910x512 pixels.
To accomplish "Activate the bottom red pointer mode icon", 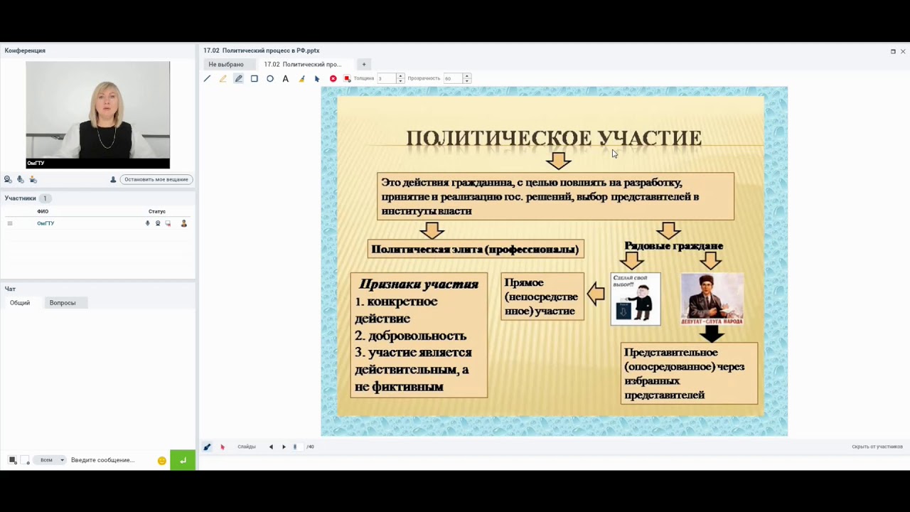I will tap(223, 447).
